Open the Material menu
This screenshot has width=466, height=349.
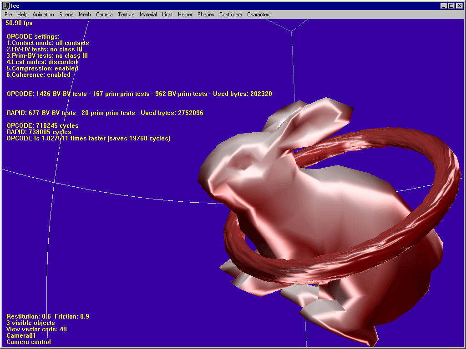pyautogui.click(x=148, y=15)
